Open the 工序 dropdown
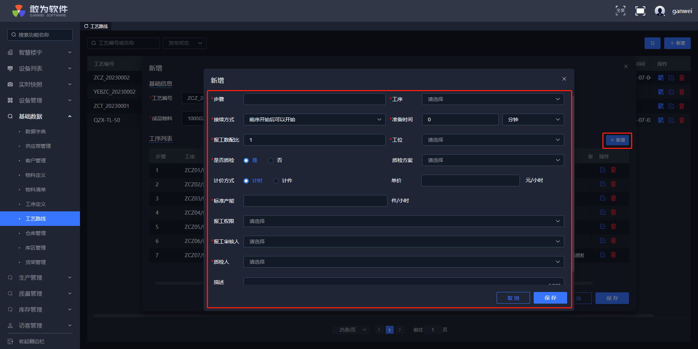 [x=493, y=99]
